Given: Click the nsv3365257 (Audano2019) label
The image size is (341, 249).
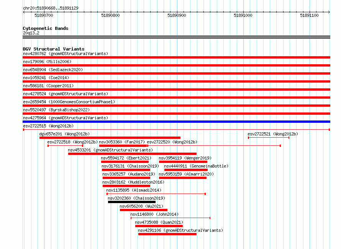Looking at the screenshot, I should point(129,174).
